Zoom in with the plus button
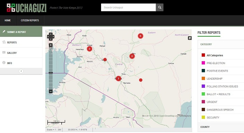Screen dimensions: 244x133 [x=51, y=45]
